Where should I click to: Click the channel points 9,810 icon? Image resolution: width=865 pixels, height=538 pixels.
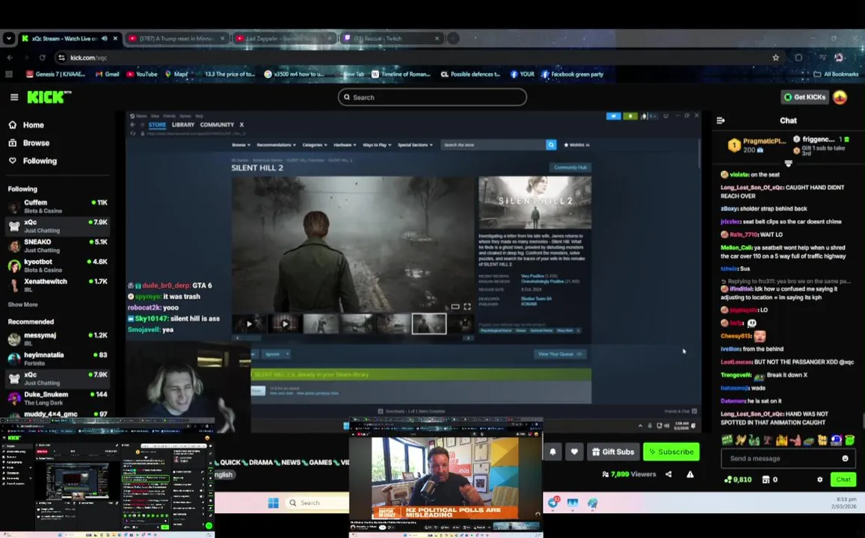[728, 480]
